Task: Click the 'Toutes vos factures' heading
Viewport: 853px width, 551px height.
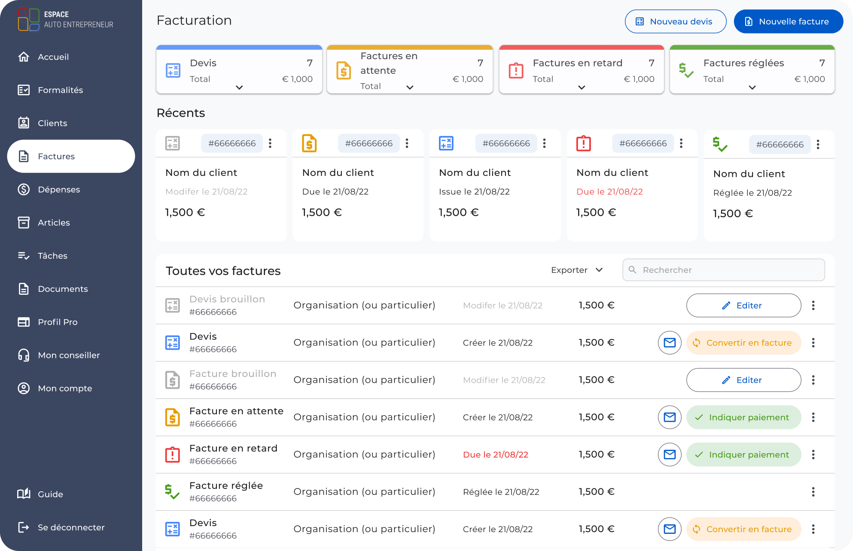Action: [x=223, y=271]
